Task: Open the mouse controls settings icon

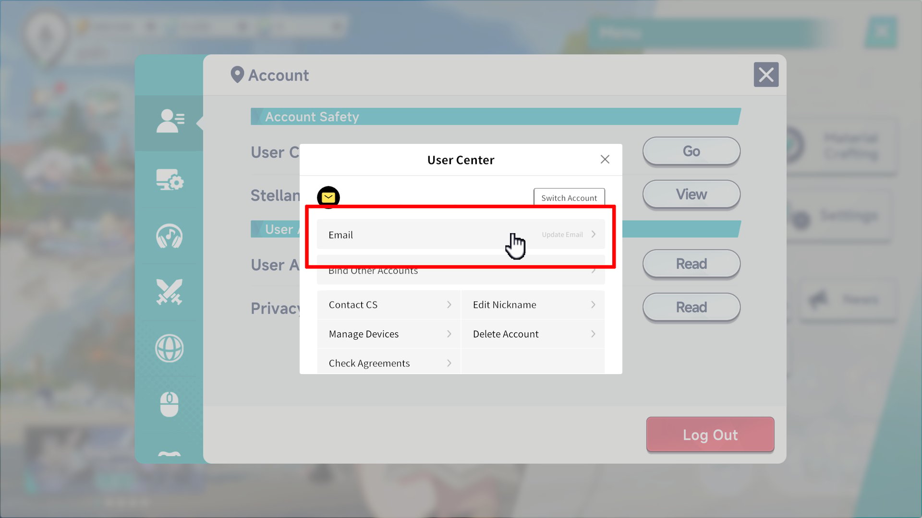Action: click(x=169, y=404)
